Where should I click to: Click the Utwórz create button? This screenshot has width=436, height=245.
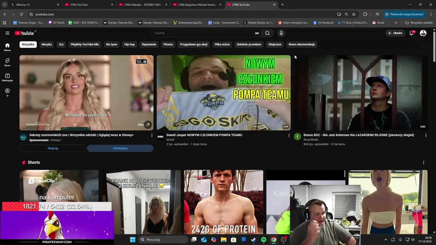click(395, 33)
